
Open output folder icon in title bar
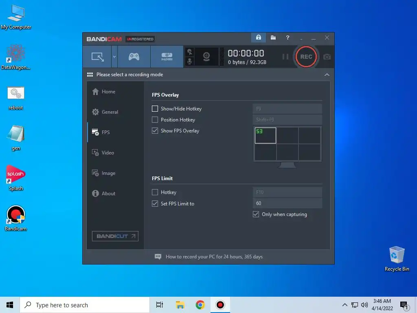[273, 37]
